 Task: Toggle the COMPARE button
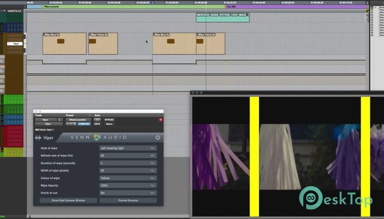click(84, 124)
